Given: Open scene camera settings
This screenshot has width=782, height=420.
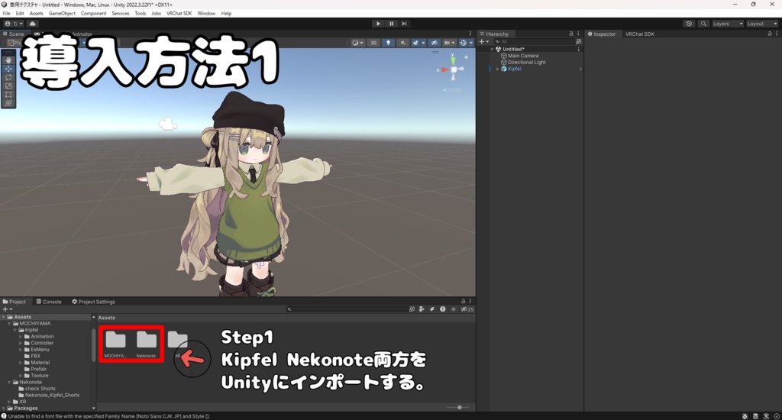Looking at the screenshot, I should coord(449,43).
